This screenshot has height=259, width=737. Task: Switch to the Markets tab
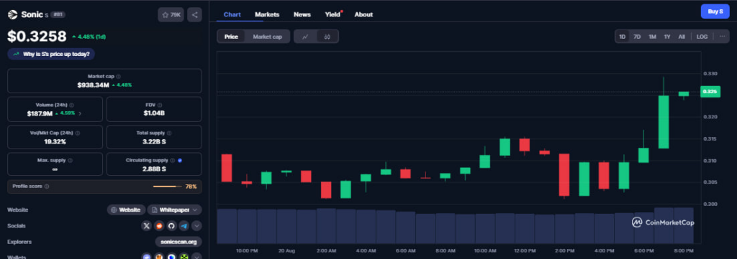coord(267,14)
